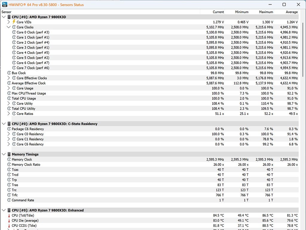Click the thermometer icon for CPU (Tctl/Tdie)
This screenshot has width=306, height=230.
[x=9, y=215]
